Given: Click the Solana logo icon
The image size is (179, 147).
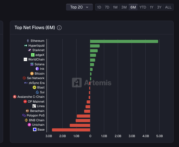Looking at the screenshot, I should point(32,64).
